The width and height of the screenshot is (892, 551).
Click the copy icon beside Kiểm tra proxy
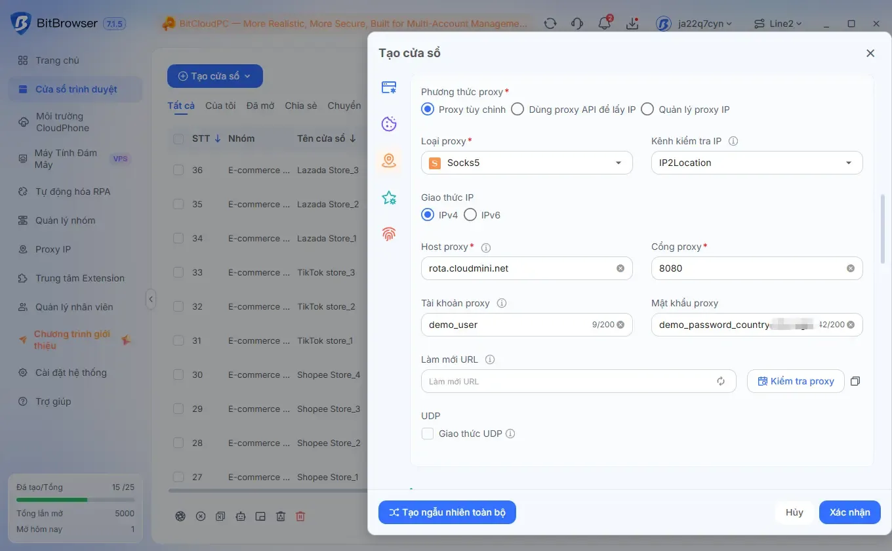855,381
